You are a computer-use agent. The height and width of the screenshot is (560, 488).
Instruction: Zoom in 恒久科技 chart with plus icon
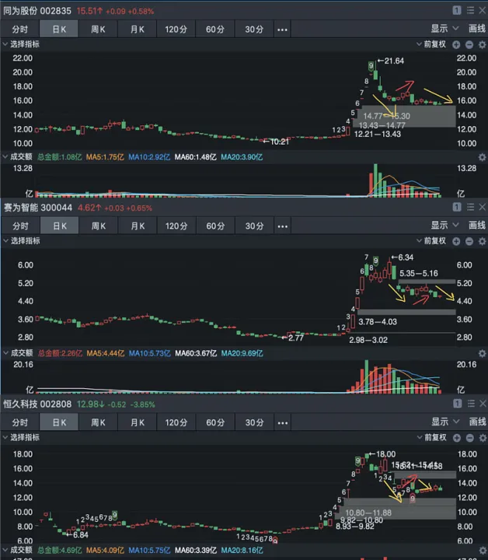point(457,438)
